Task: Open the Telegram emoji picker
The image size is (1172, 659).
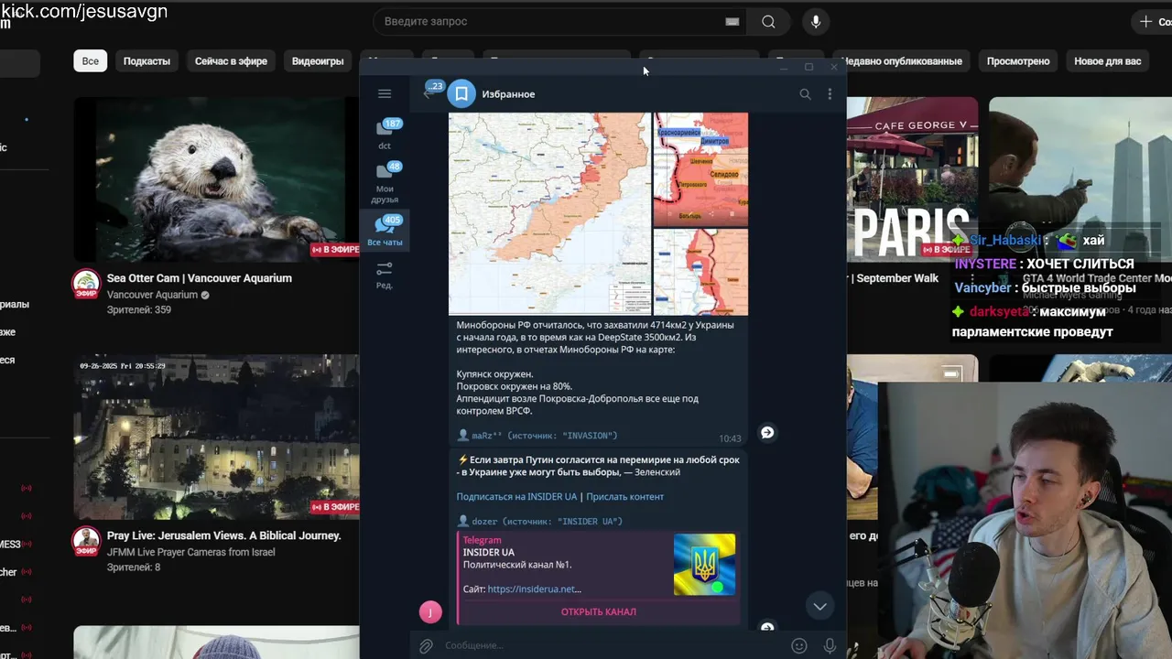Action: (x=798, y=645)
